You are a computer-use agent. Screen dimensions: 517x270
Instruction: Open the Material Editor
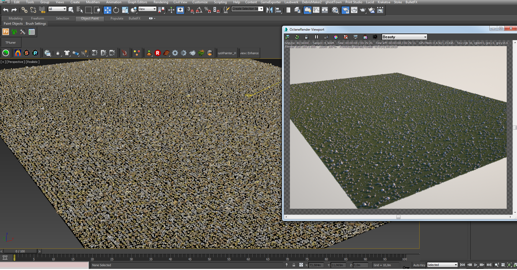pos(335,10)
